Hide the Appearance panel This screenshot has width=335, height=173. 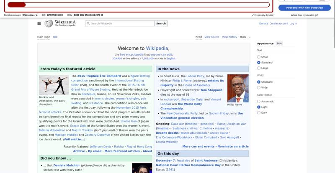click(279, 43)
